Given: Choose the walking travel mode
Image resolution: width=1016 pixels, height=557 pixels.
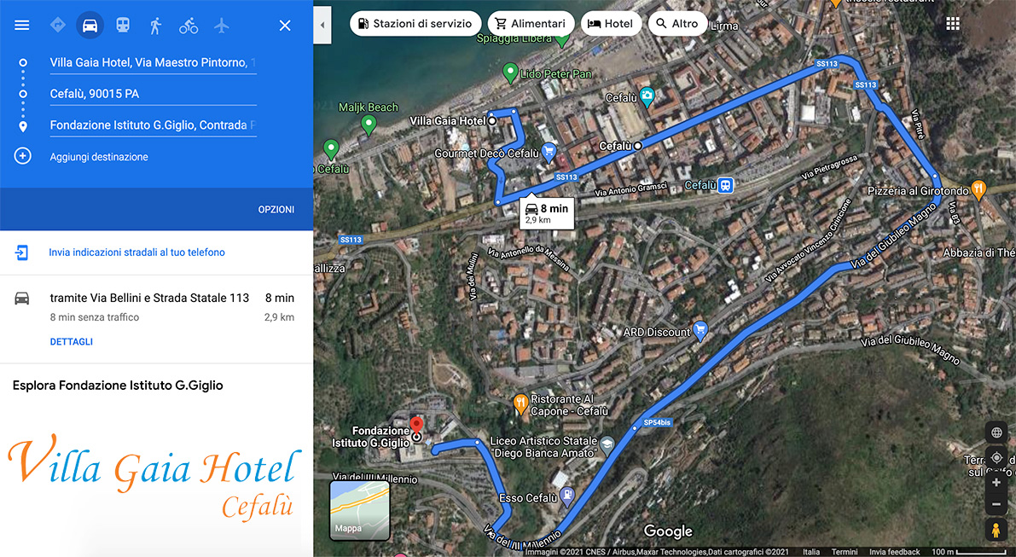Looking at the screenshot, I should [155, 26].
